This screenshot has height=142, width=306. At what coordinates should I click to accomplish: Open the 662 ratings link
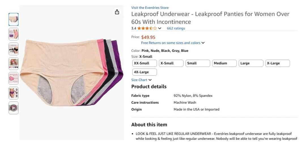[x=176, y=28]
